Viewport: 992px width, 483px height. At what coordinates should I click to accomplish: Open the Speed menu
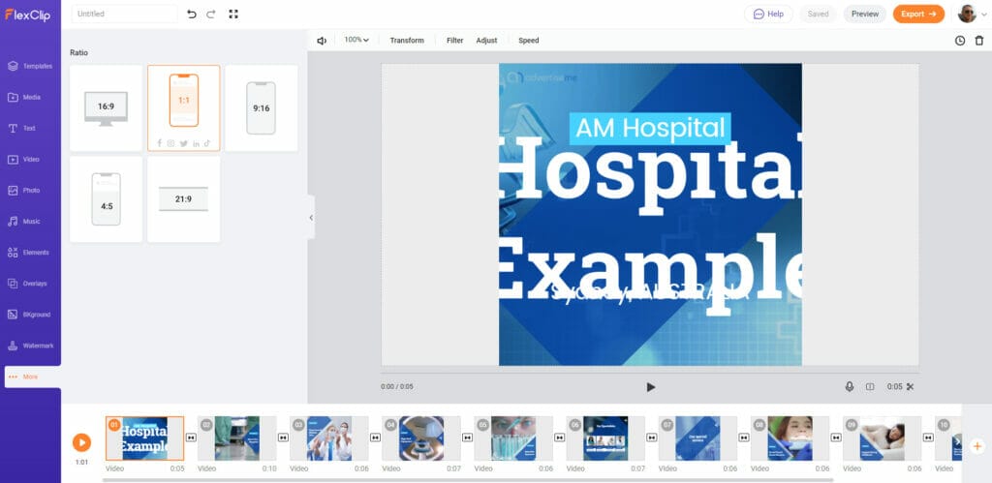[529, 41]
